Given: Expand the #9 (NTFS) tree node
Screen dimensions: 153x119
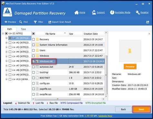Looking at the screenshot, I should coord(6,75).
